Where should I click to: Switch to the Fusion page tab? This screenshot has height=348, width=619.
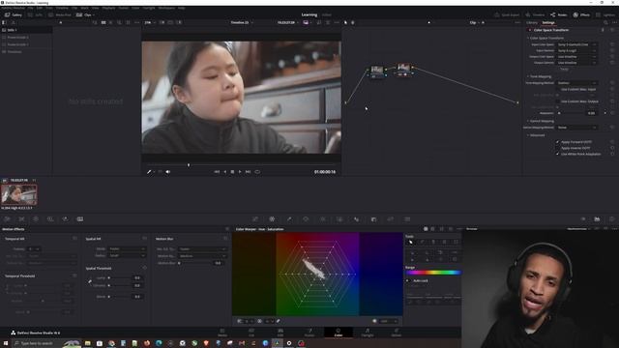tap(309, 333)
